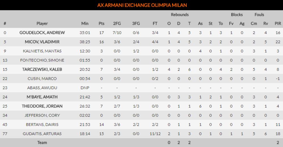Click the 3FG column header
The image size is (283, 147).
(x=136, y=24)
